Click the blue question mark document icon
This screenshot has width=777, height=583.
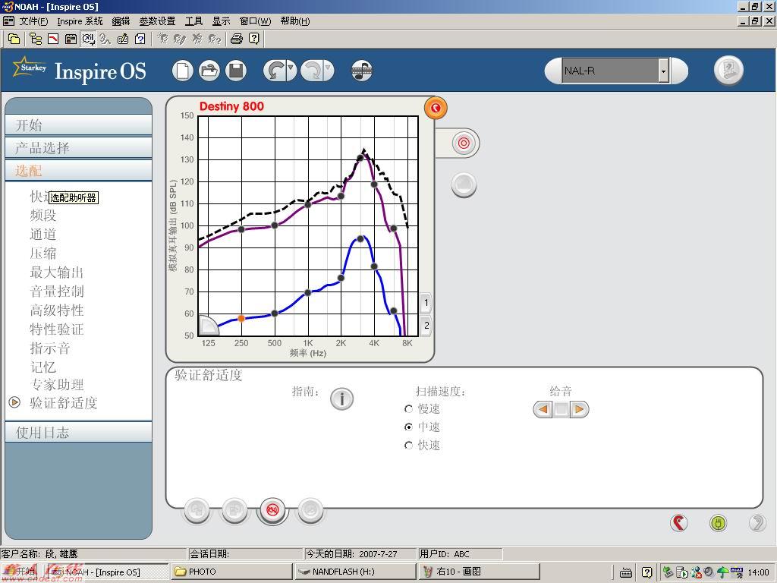point(140,39)
